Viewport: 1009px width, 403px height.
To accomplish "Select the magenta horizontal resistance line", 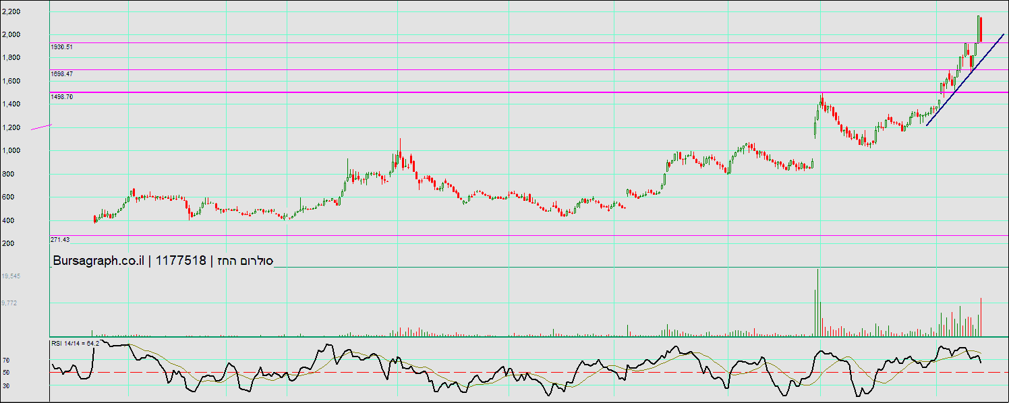I will [529, 92].
